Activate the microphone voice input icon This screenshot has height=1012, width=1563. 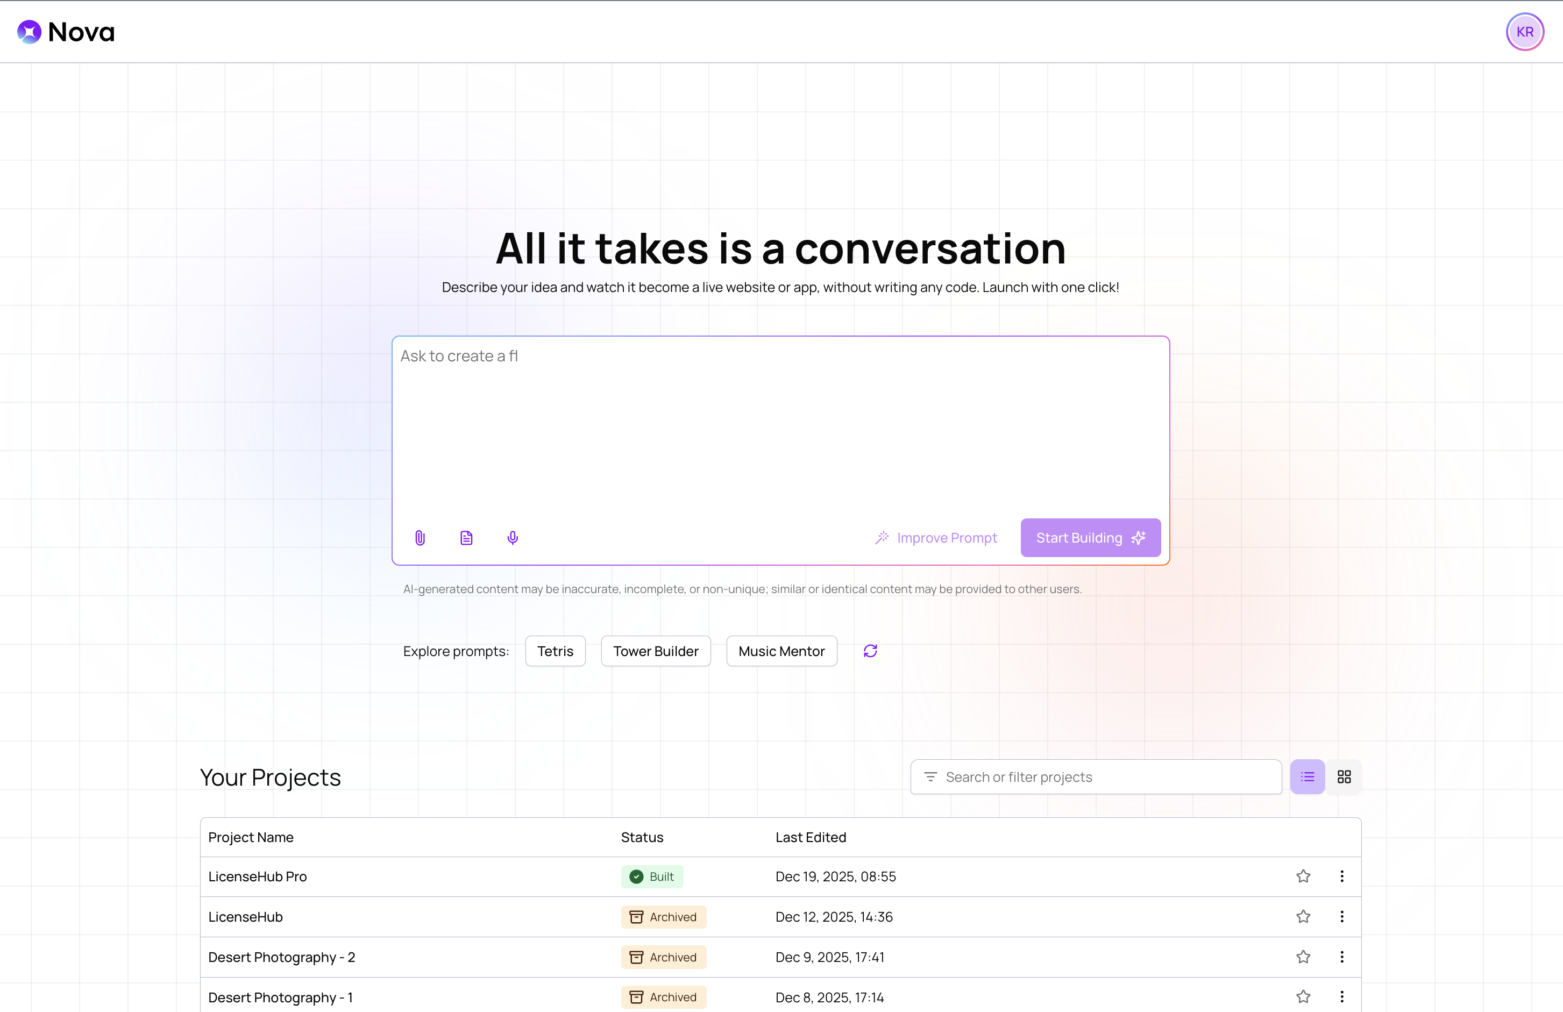tap(513, 538)
